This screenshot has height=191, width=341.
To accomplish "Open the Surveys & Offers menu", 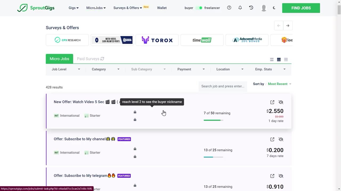I will point(128,8).
